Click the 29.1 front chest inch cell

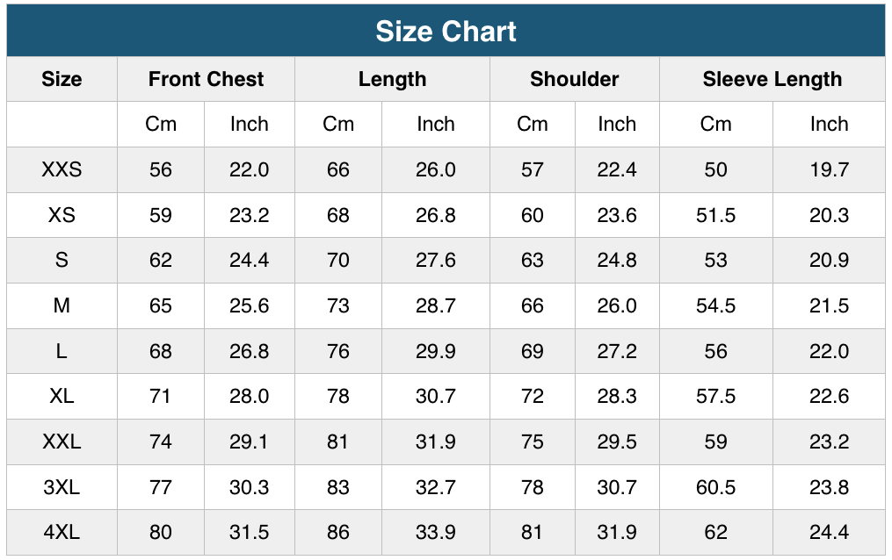[249, 442]
